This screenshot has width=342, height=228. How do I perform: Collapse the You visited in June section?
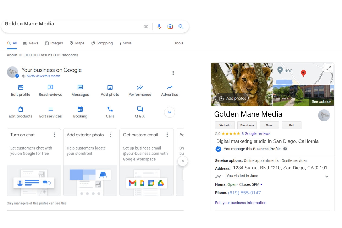(327, 176)
